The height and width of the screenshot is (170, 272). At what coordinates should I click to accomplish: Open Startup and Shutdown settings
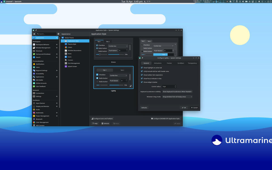click(x=45, y=54)
